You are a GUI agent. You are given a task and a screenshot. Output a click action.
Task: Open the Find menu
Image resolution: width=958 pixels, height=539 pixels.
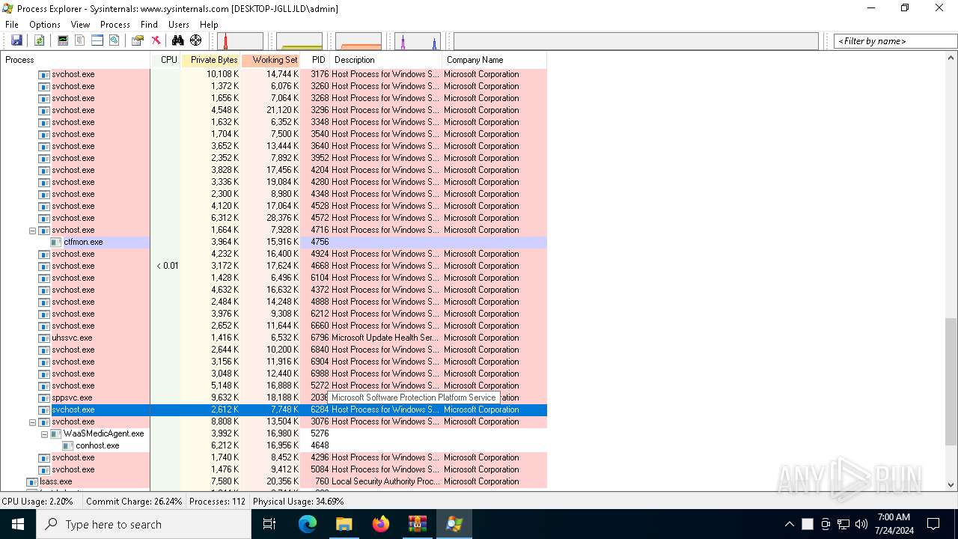[149, 25]
